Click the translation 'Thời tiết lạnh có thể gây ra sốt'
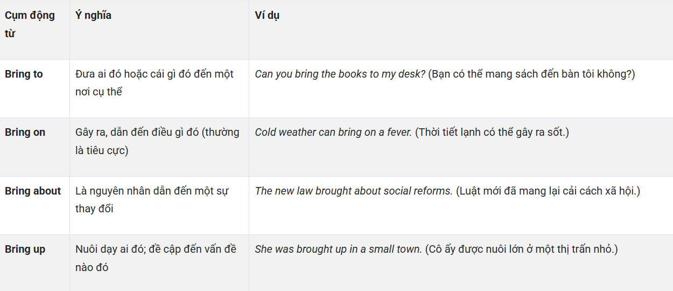Viewport: 673px width, 291px height. coord(492,133)
